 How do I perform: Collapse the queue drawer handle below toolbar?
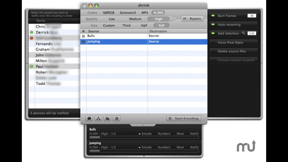pyautogui.click(x=143, y=125)
